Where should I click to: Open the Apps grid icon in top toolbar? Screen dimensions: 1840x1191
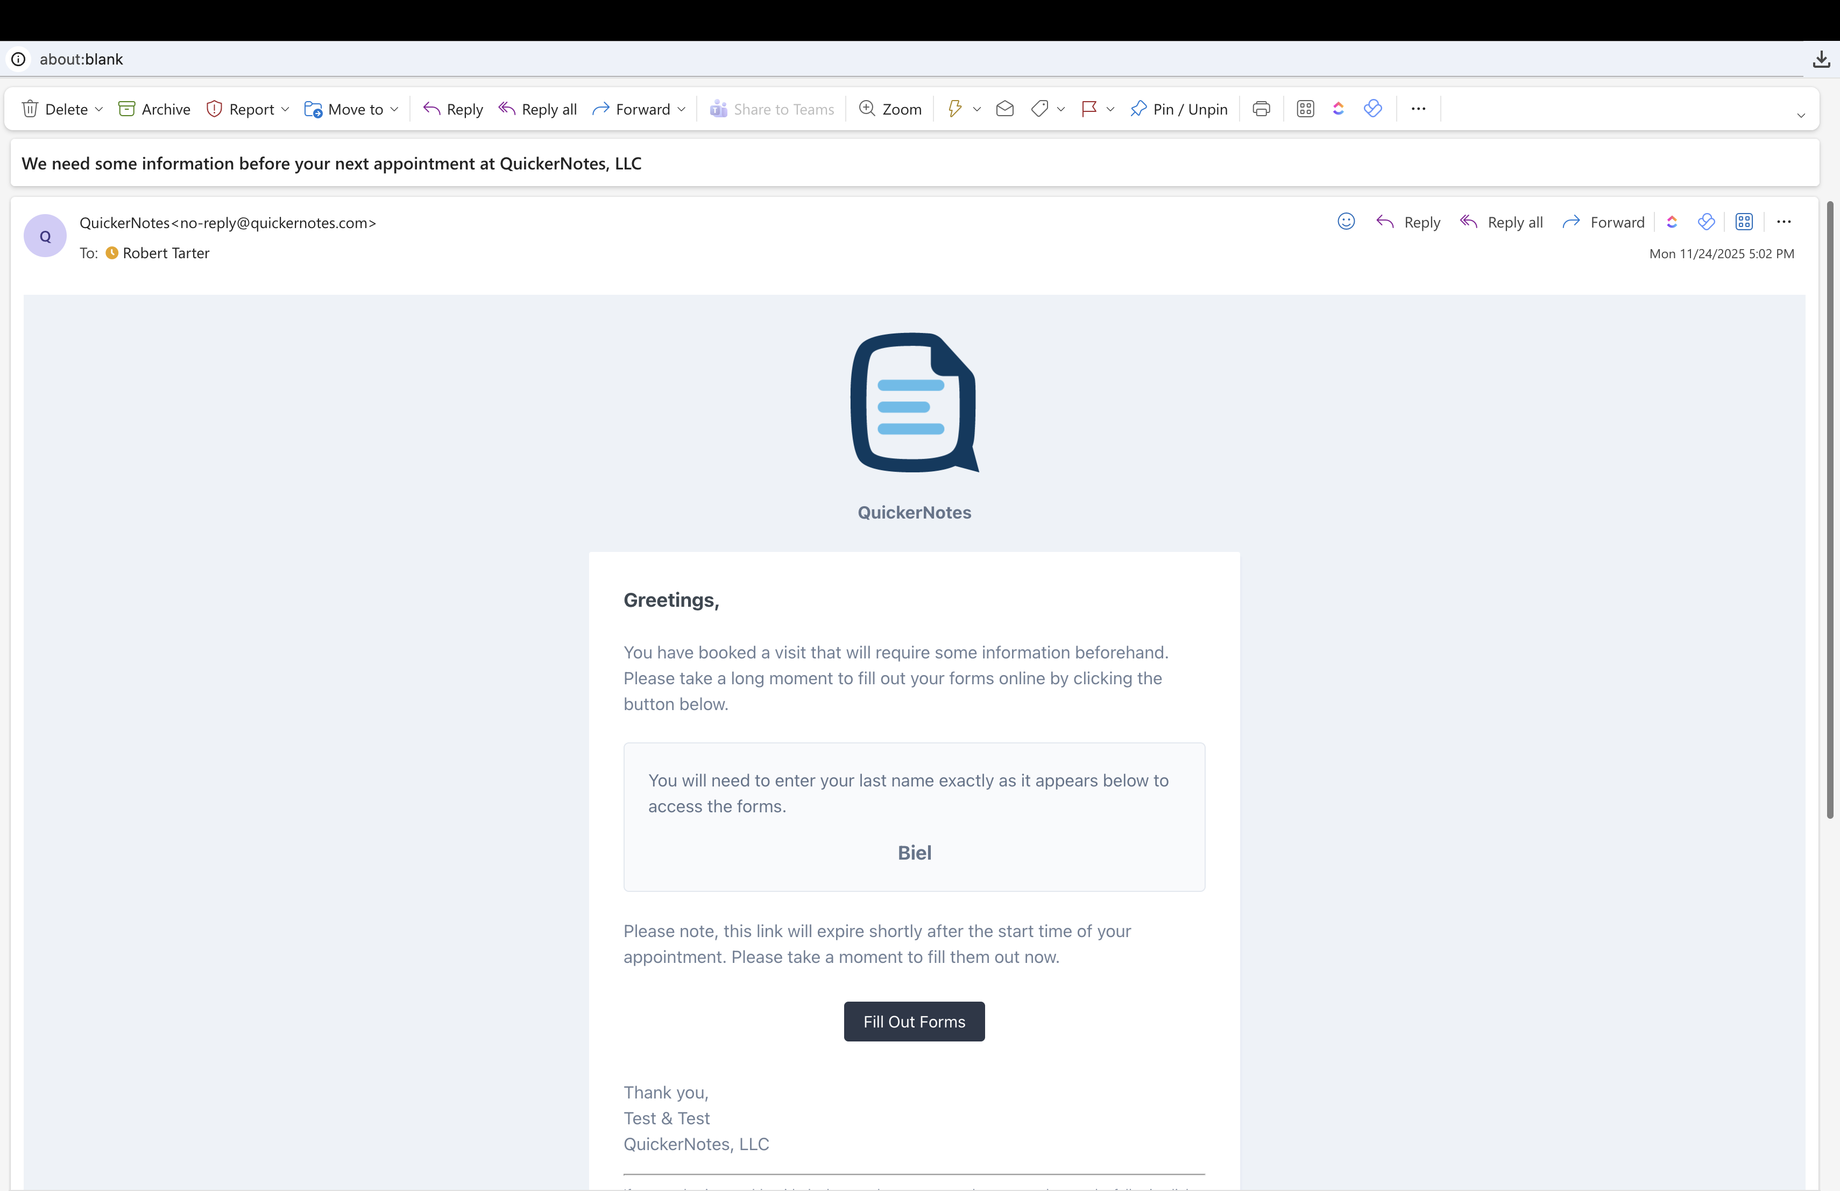(x=1305, y=109)
